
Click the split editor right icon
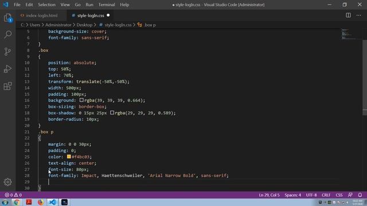pos(348,15)
